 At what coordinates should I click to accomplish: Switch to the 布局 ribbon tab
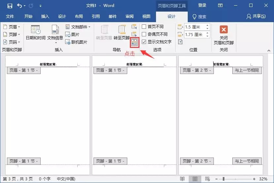pos(79,17)
